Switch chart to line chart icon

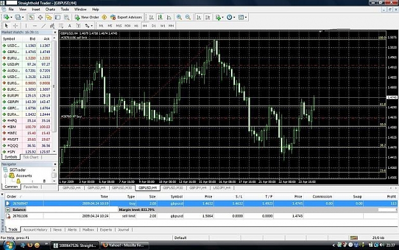tap(169, 17)
